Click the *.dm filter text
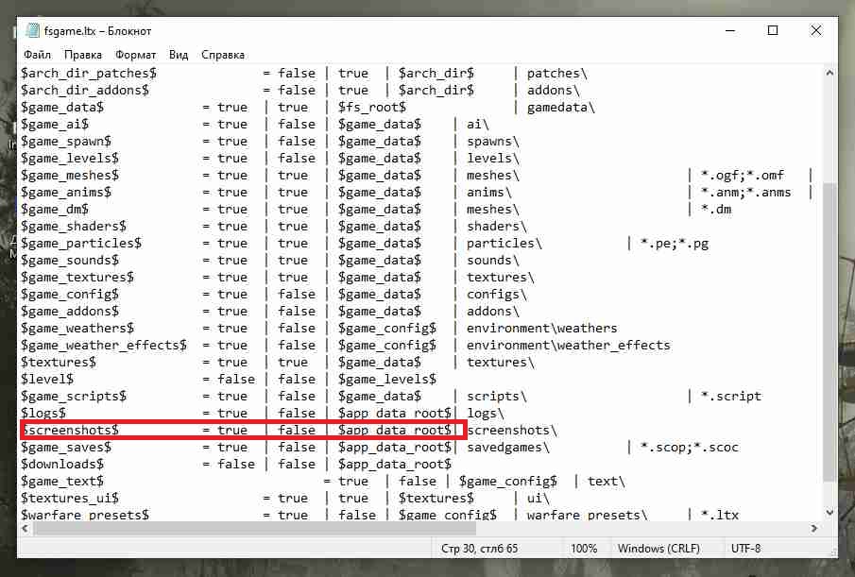The width and height of the screenshot is (855, 577). tap(716, 210)
